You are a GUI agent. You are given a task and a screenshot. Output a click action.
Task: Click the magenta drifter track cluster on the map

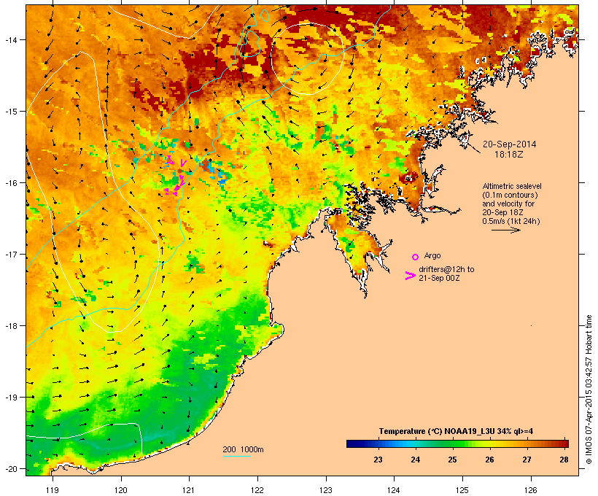pos(176,177)
